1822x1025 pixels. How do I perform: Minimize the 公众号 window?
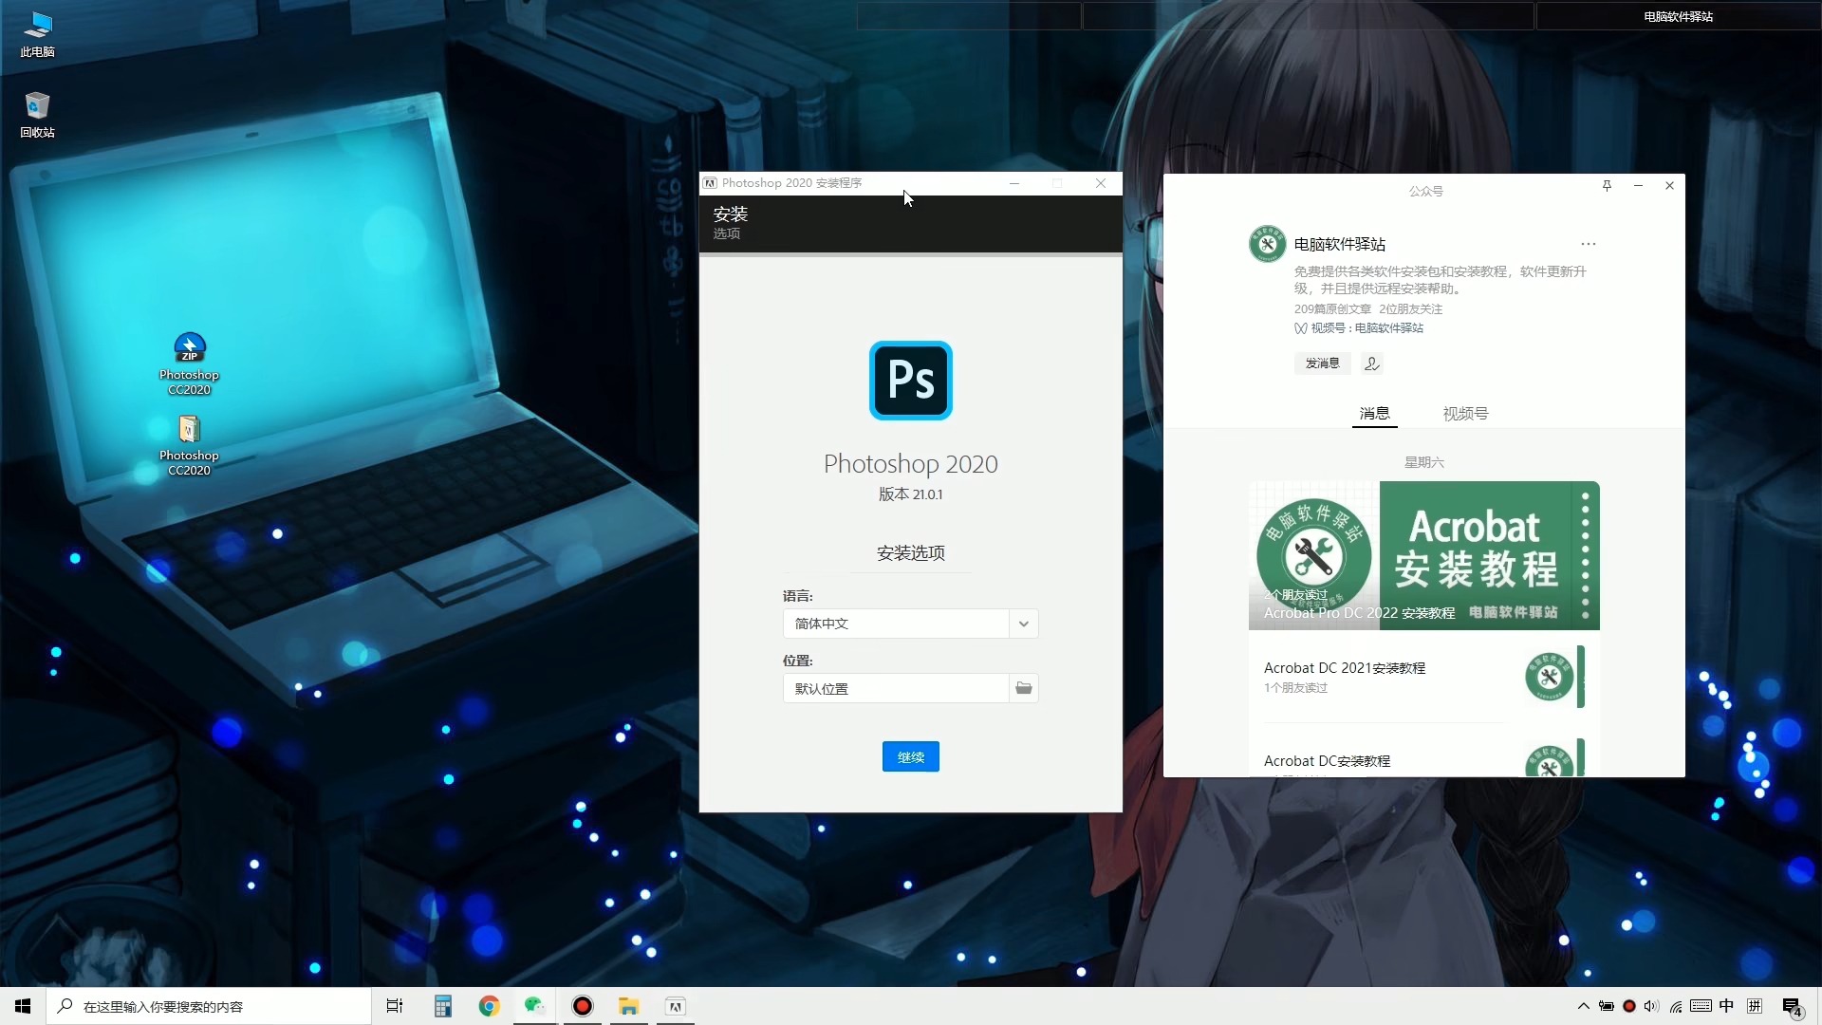1638,186
